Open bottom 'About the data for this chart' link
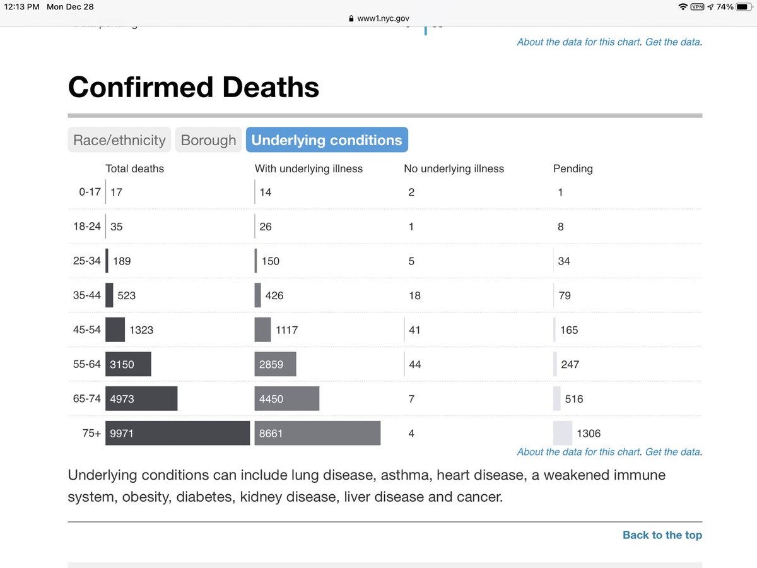 [x=579, y=452]
